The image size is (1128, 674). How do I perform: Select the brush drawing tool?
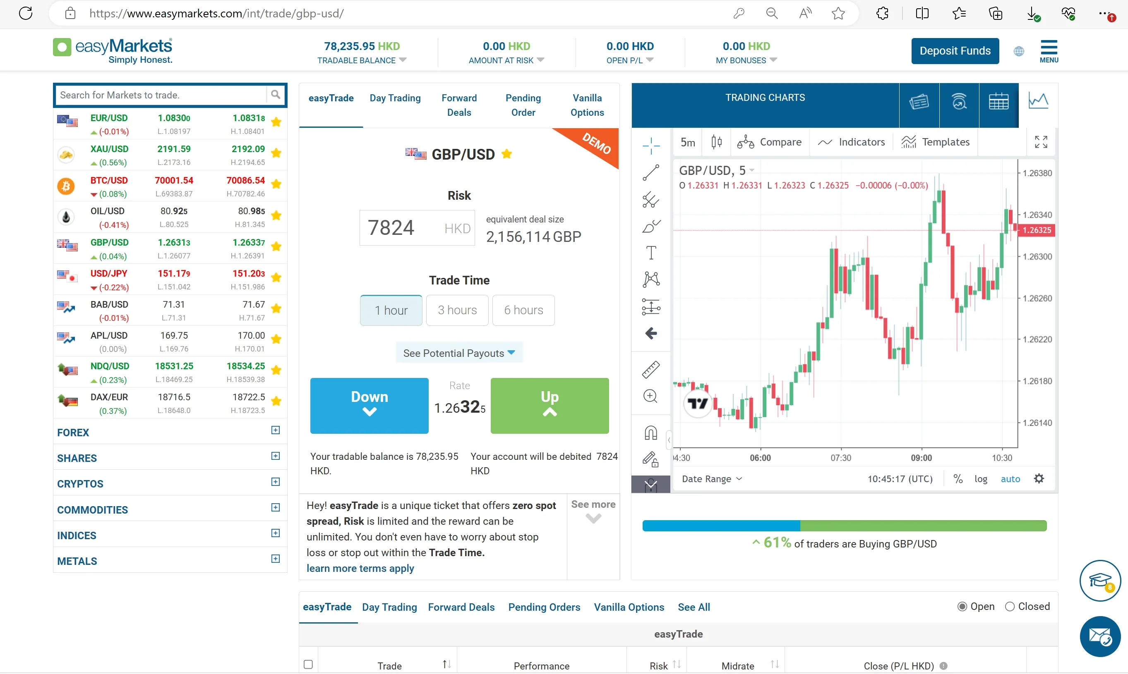point(651,226)
